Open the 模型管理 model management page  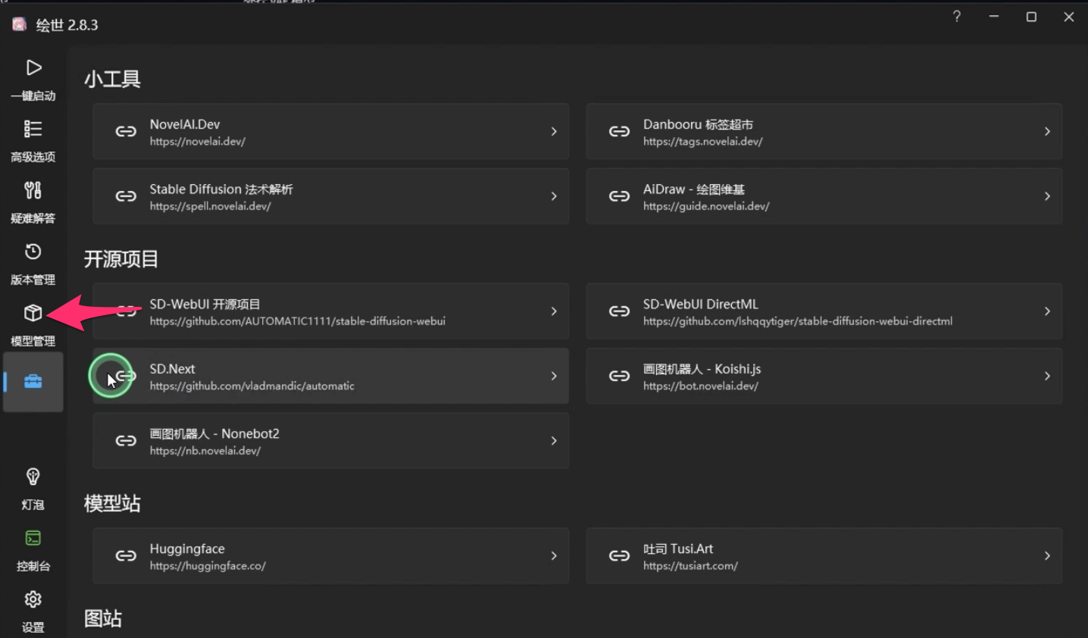(33, 325)
